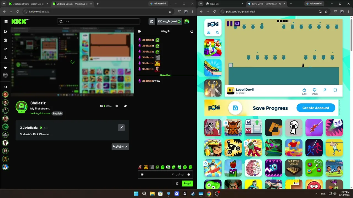This screenshot has height=198, width=353.
Task: Go back in the Poki window
Action: 201,12
